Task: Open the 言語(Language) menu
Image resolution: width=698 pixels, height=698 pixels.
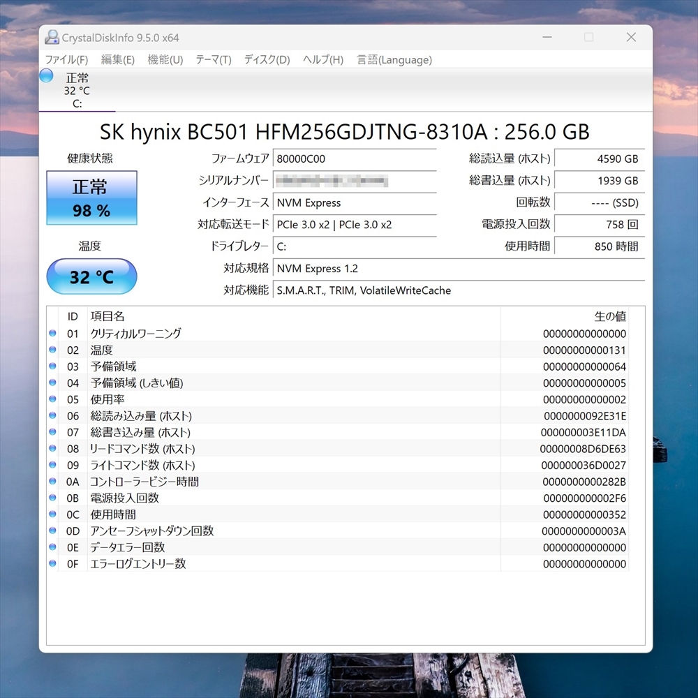Action: point(394,59)
